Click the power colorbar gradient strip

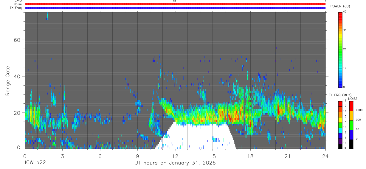pyautogui.click(x=340, y=49)
